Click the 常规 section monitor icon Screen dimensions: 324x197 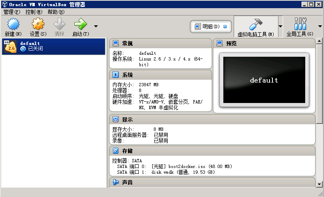pyautogui.click(x=115, y=43)
